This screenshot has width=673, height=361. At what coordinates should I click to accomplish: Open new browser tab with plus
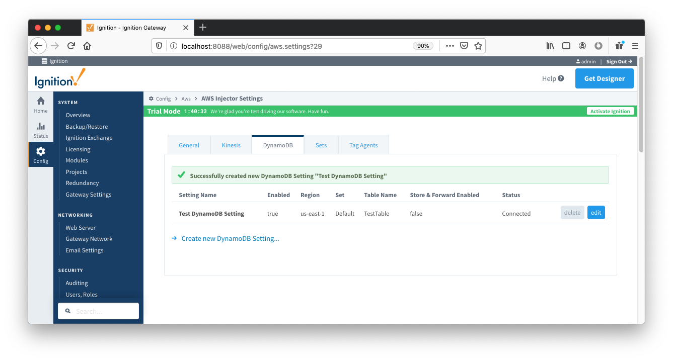coord(203,27)
